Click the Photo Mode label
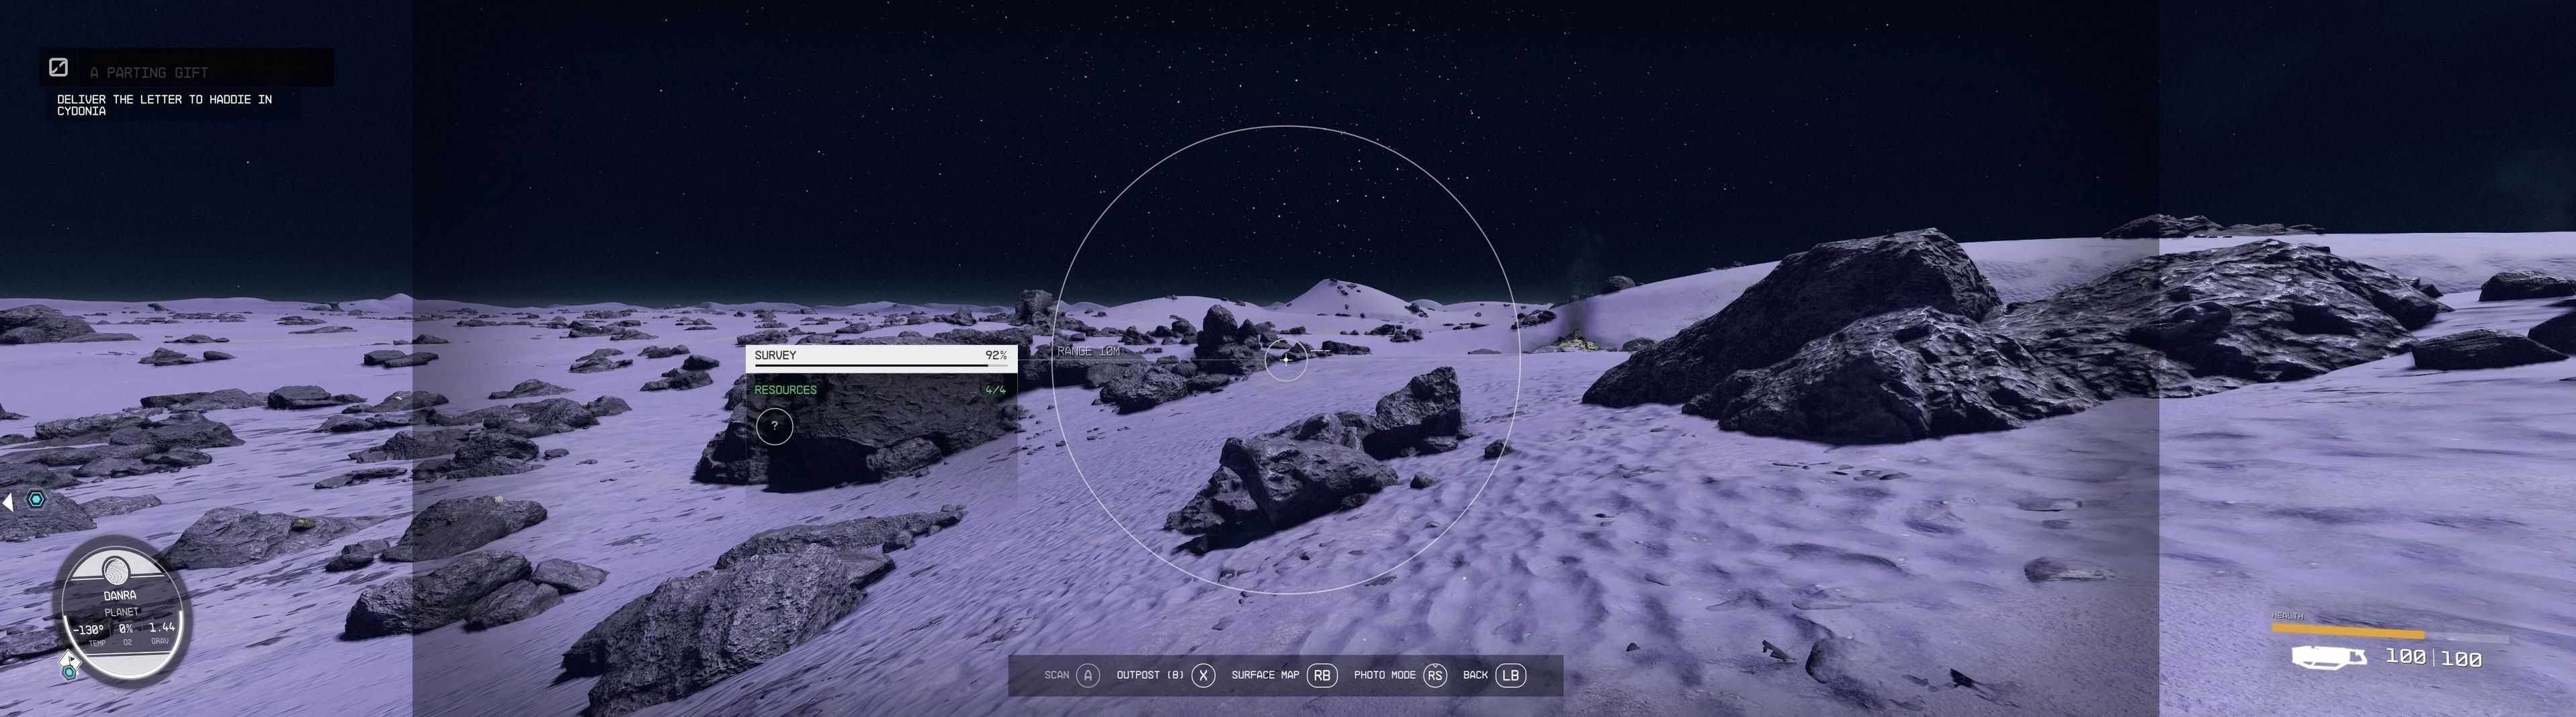The width and height of the screenshot is (2576, 717). click(1384, 675)
